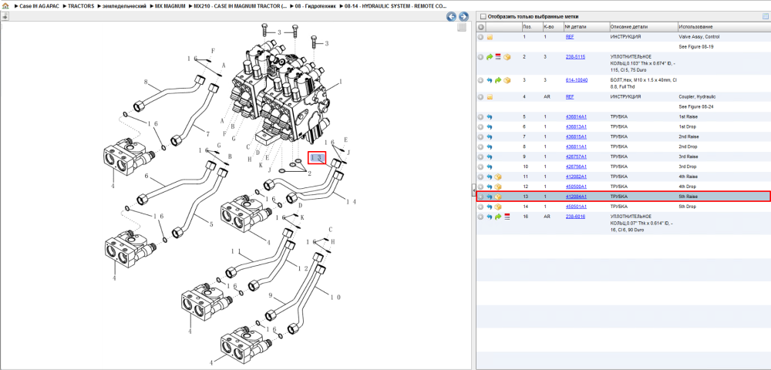The image size is (771, 370).
Task: Click the pin icon at diagram toolbar left
Action: (5, 17)
